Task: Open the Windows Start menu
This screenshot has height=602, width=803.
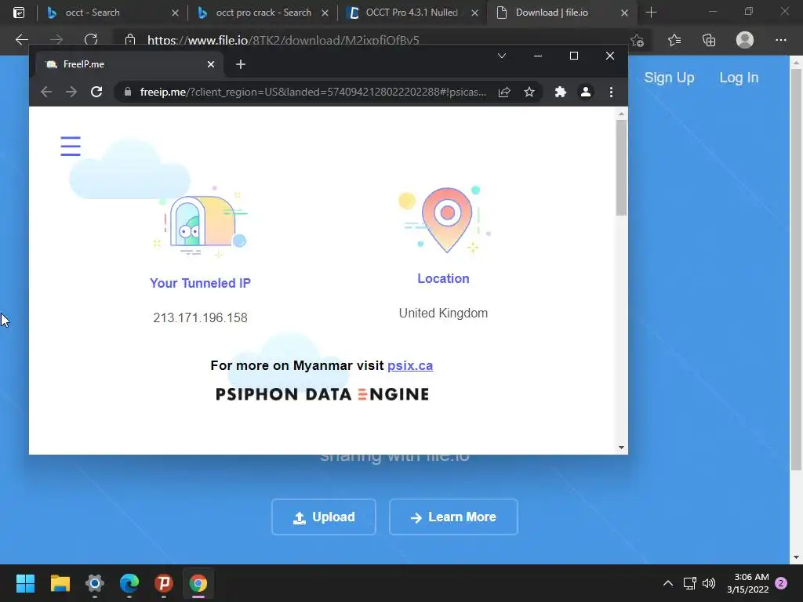Action: 25,583
